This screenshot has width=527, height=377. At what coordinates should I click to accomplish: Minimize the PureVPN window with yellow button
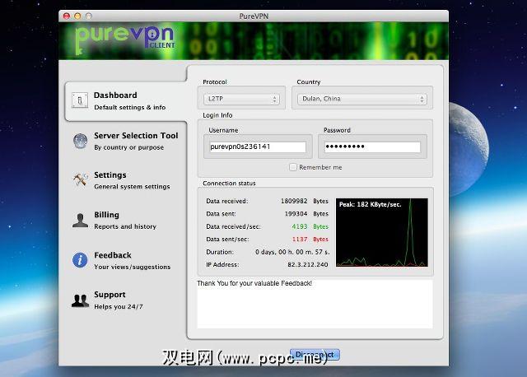[x=77, y=16]
